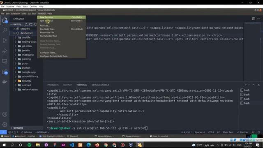The height and width of the screenshot is (148, 263).
Task: Click UTF-8 encoding in status bar
Action: (x=211, y=132)
